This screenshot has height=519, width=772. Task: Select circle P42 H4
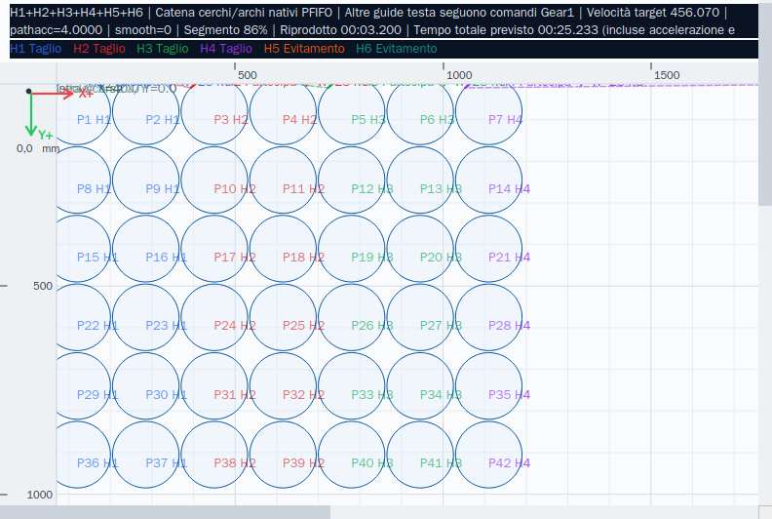[x=489, y=455]
